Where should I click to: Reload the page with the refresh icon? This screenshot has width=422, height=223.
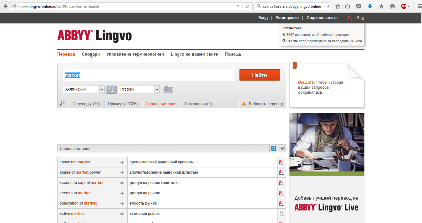point(247,6)
